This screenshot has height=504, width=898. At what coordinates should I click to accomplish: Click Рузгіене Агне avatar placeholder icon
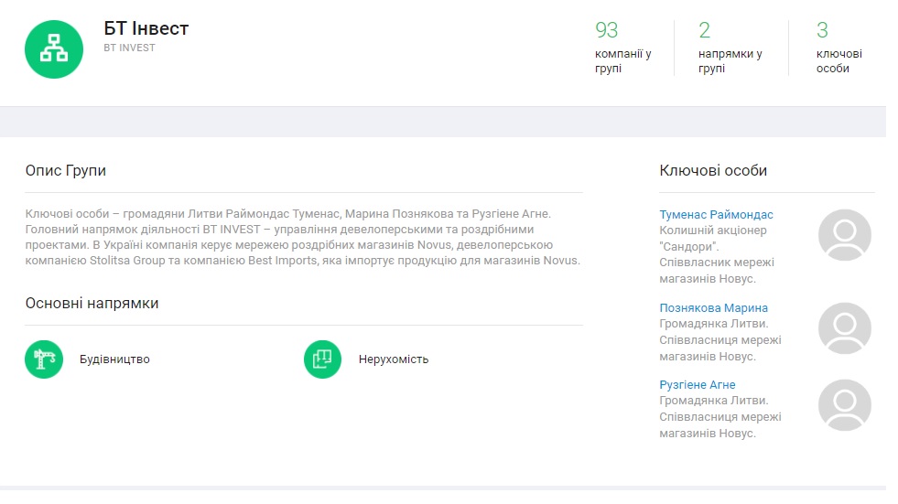coord(844,405)
